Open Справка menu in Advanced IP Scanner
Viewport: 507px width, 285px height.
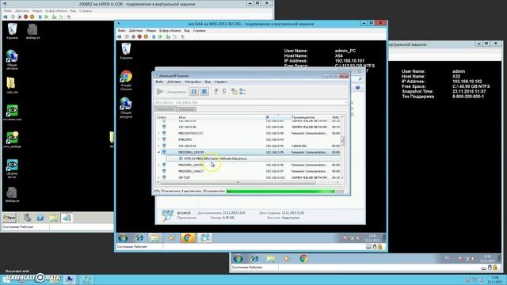tap(221, 82)
